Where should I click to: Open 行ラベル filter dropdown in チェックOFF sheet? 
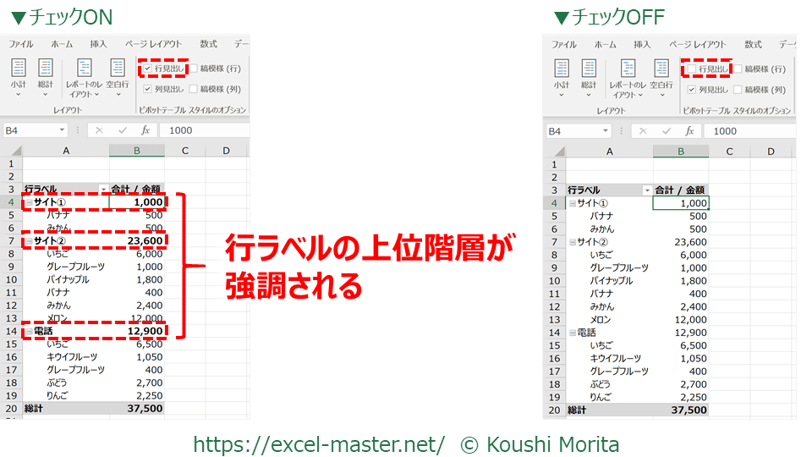(x=647, y=190)
